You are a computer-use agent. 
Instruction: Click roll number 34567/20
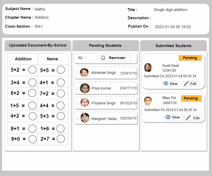(x=170, y=103)
